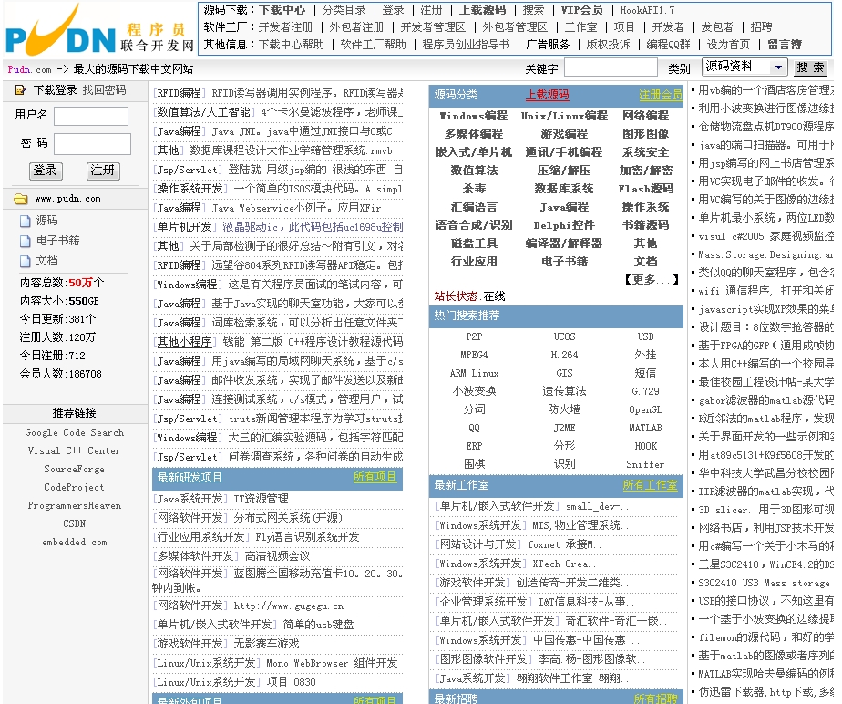The height and width of the screenshot is (704, 842).
Task: Open the 液晶驱动ic source code entry
Action: (x=313, y=227)
